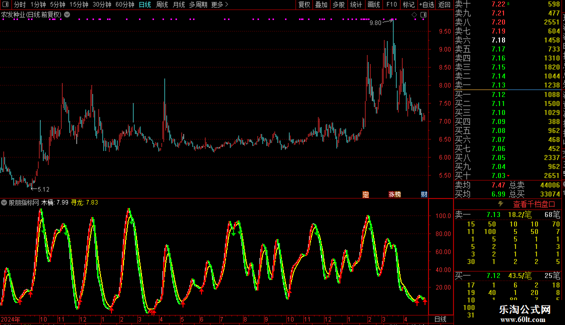Click the 9.80 high price annotation
565x325 pixels.
pos(375,22)
